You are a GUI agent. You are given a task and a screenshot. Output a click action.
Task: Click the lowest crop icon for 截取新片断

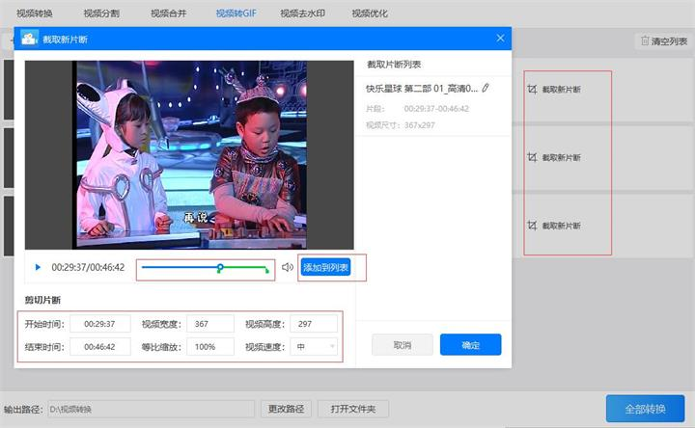(x=532, y=226)
